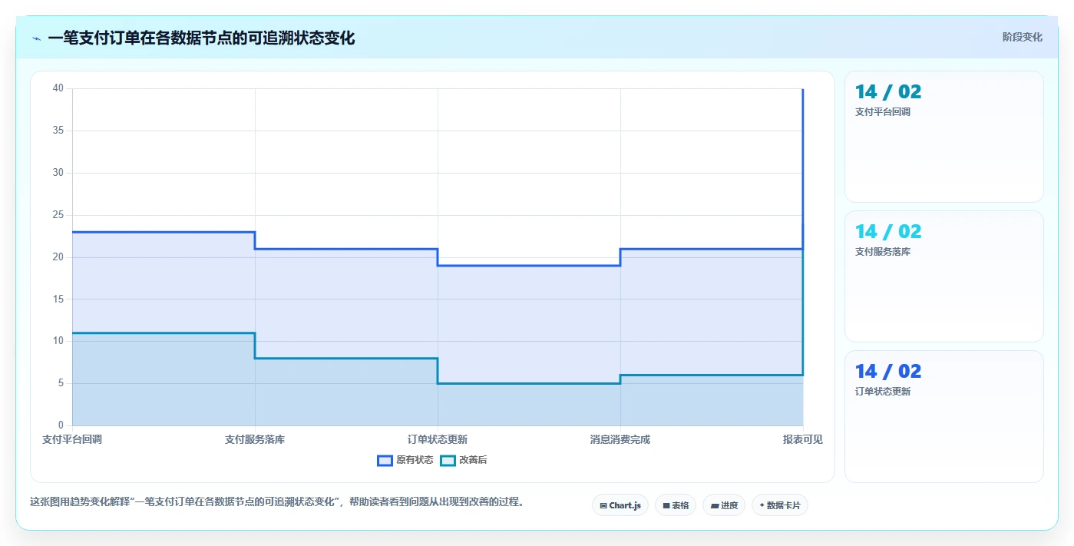Open the 支付服务落库 data card
1074x546 pixels.
click(x=944, y=276)
